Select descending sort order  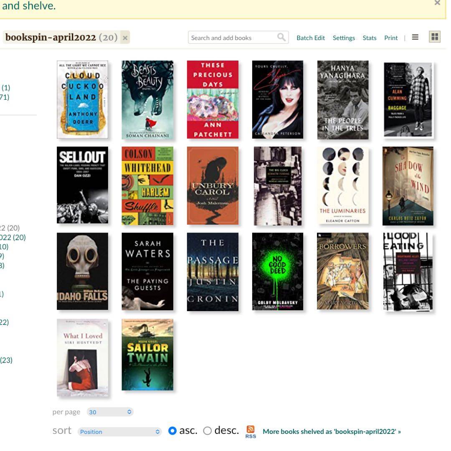coord(208,431)
